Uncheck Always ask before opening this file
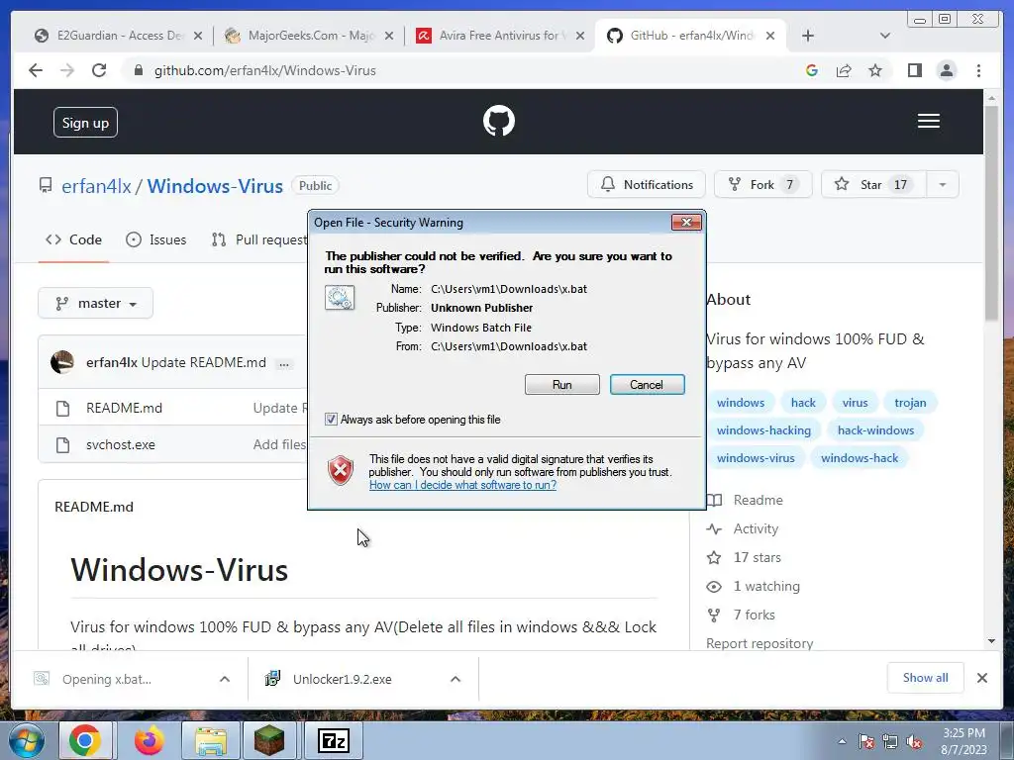 point(331,420)
